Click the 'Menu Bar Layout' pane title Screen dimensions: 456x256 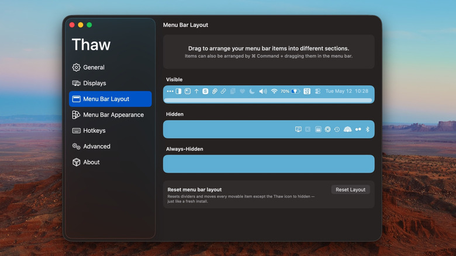[x=185, y=25]
